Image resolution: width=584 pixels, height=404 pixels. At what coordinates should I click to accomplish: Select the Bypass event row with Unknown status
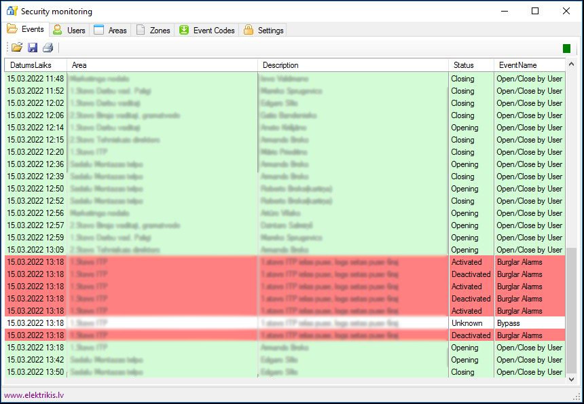pyautogui.click(x=285, y=323)
